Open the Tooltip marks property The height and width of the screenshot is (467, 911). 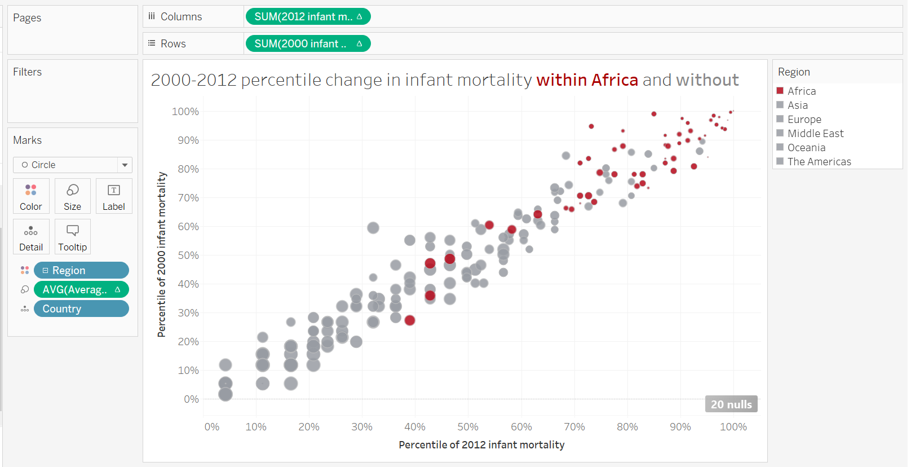coord(72,236)
